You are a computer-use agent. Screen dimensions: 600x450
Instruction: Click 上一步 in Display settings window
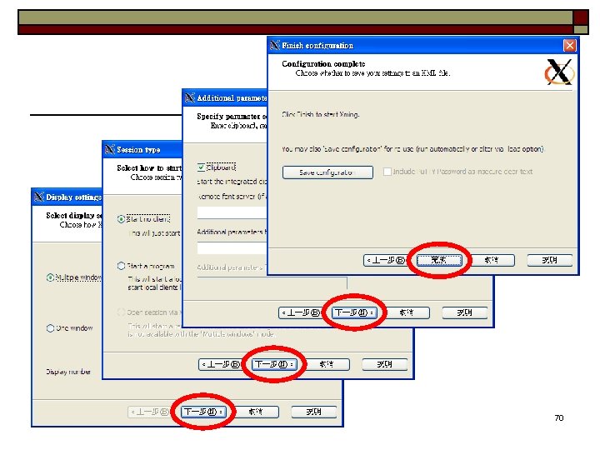(149, 412)
